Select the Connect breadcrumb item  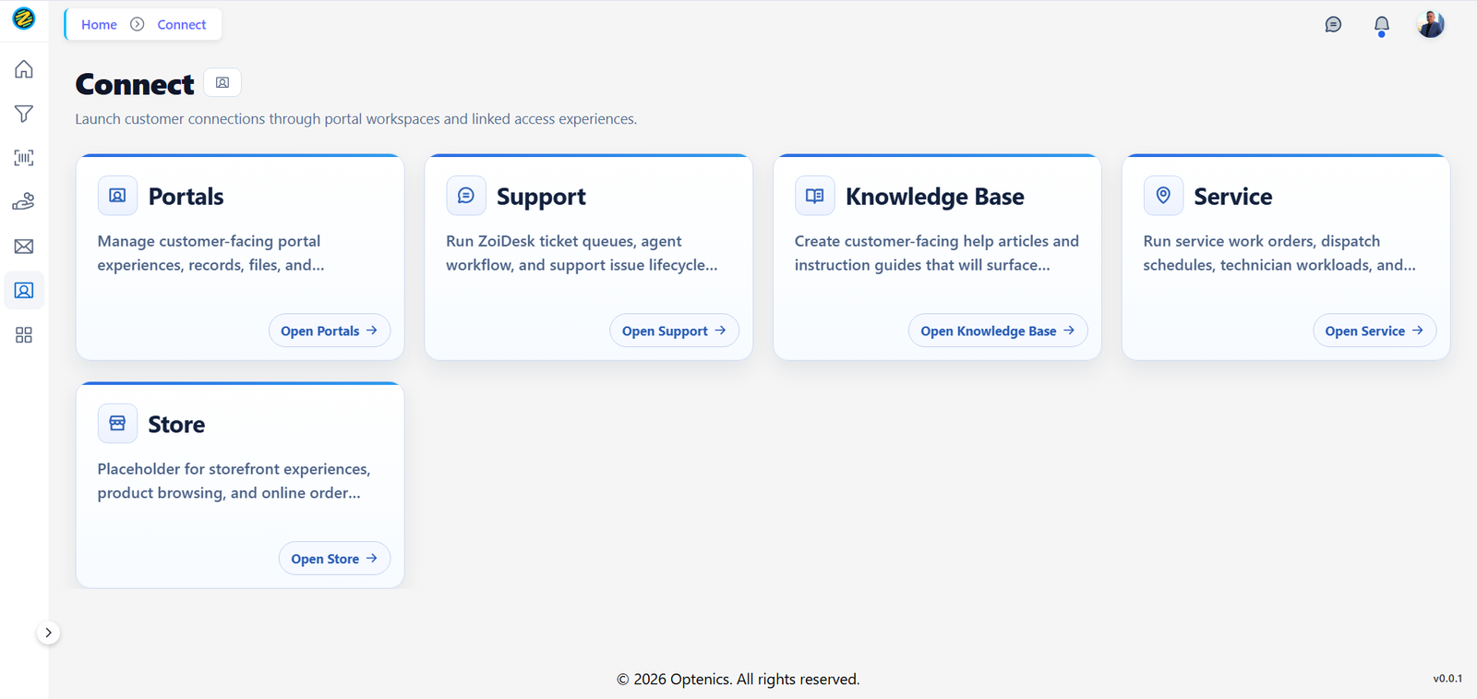point(182,25)
